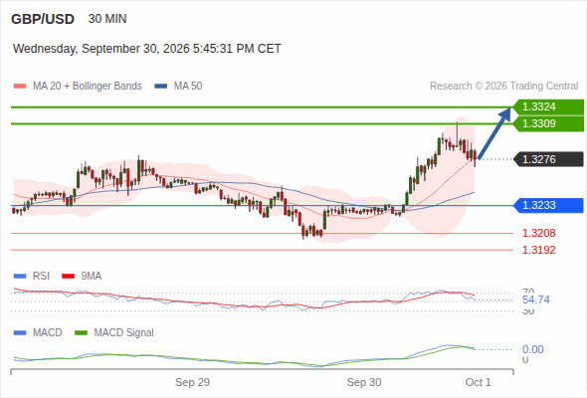Image resolution: width=587 pixels, height=398 pixels.
Task: Click the MACD blue legend swatch
Action: [x=20, y=333]
